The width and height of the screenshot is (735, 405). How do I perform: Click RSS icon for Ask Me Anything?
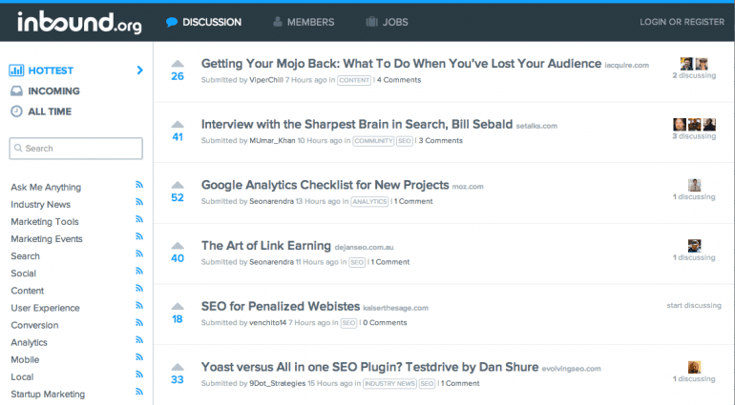(x=139, y=187)
